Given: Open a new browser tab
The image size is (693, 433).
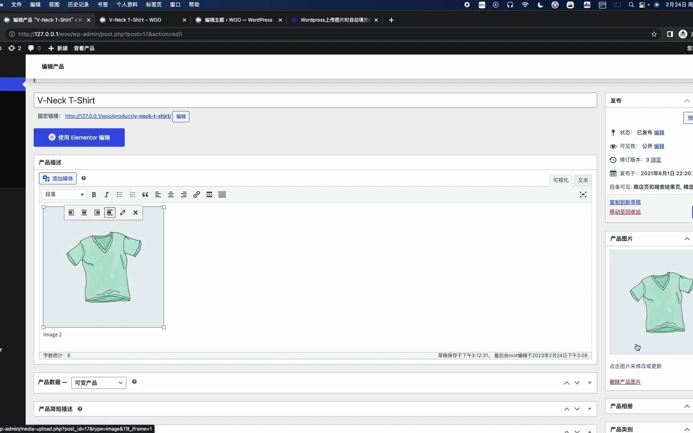Looking at the screenshot, I should pos(391,20).
